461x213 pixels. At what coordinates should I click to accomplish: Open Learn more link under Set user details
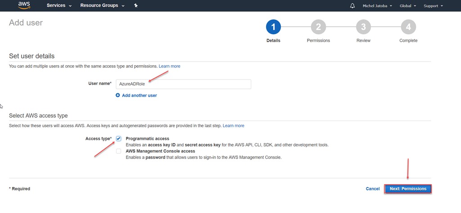pyautogui.click(x=170, y=67)
